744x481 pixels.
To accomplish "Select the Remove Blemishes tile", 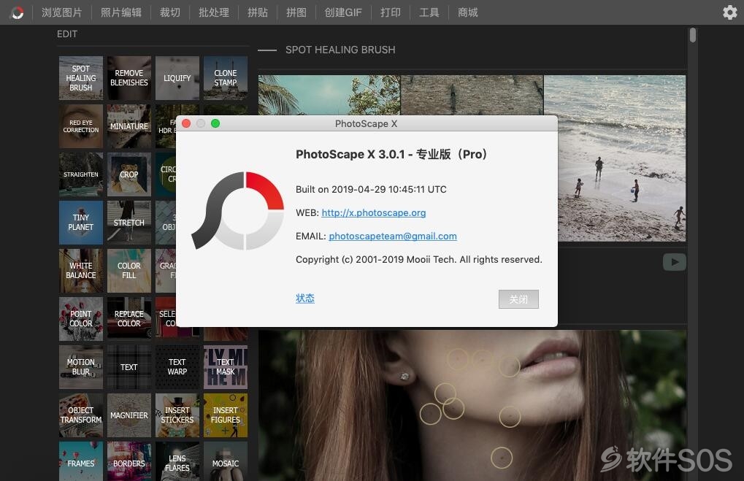I will (129, 78).
